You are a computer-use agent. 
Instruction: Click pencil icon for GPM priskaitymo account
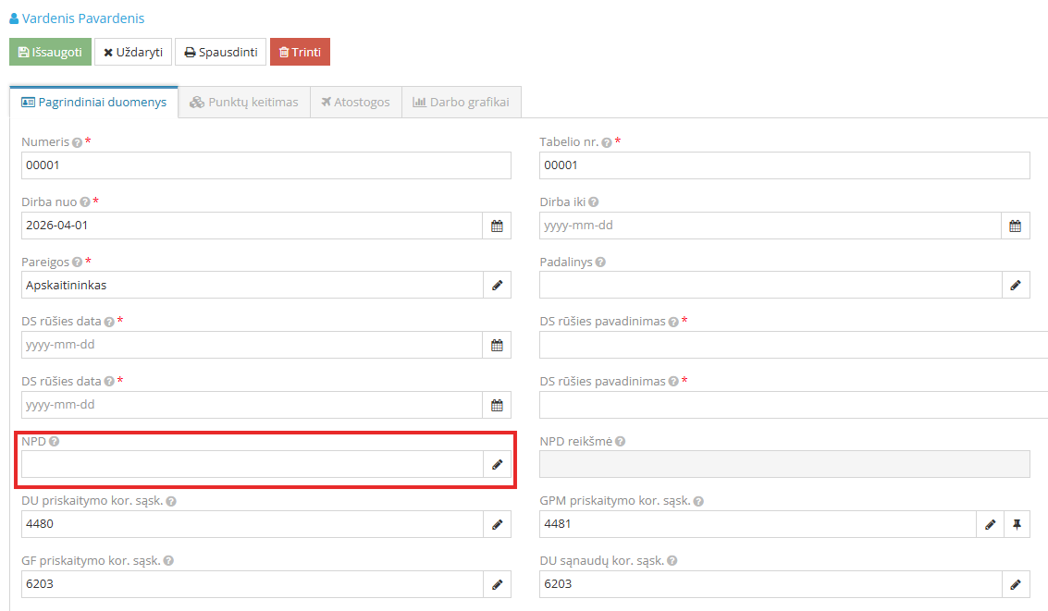click(990, 524)
